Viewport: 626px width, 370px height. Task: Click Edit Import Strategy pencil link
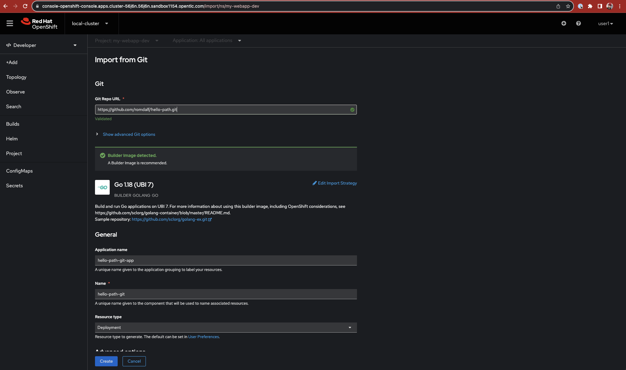click(x=335, y=183)
